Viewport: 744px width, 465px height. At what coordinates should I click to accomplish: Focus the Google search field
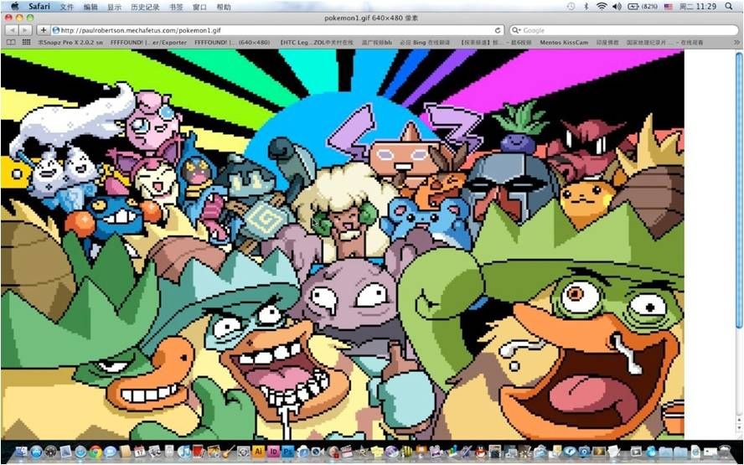coord(624,30)
